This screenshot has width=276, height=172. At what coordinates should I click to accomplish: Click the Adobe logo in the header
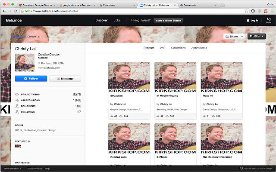tap(269, 20)
